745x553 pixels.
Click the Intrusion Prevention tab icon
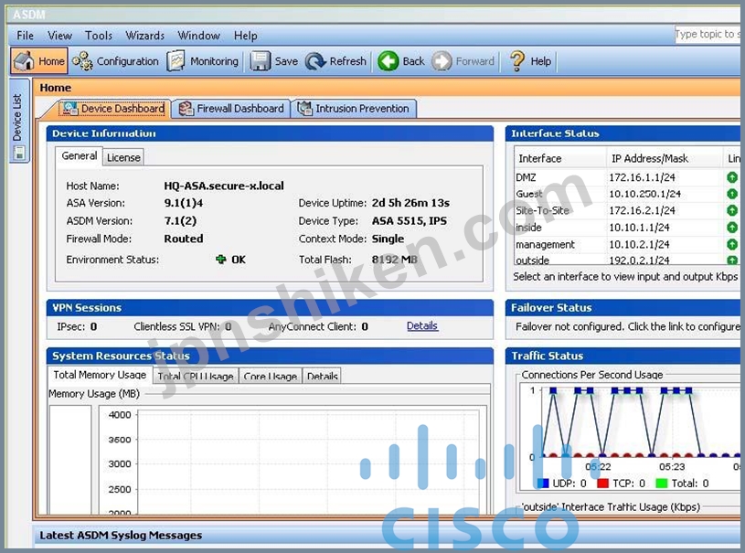click(304, 109)
